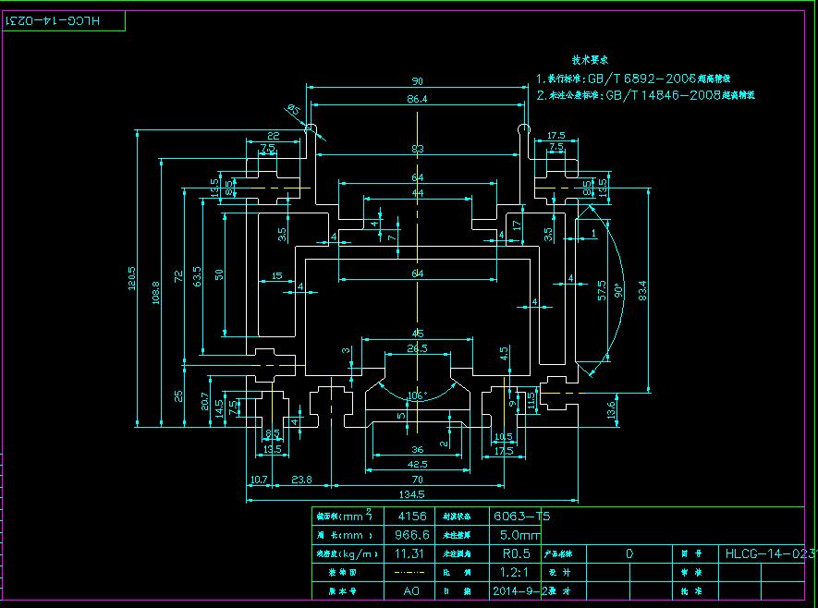The width and height of the screenshot is (818, 608).
Task: Click the Ø5 diameter callout
Action: (293, 110)
